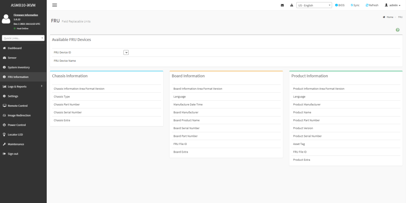Click the green help question mark icon
Image resolution: width=406 pixels, height=203 pixels.
click(397, 30)
